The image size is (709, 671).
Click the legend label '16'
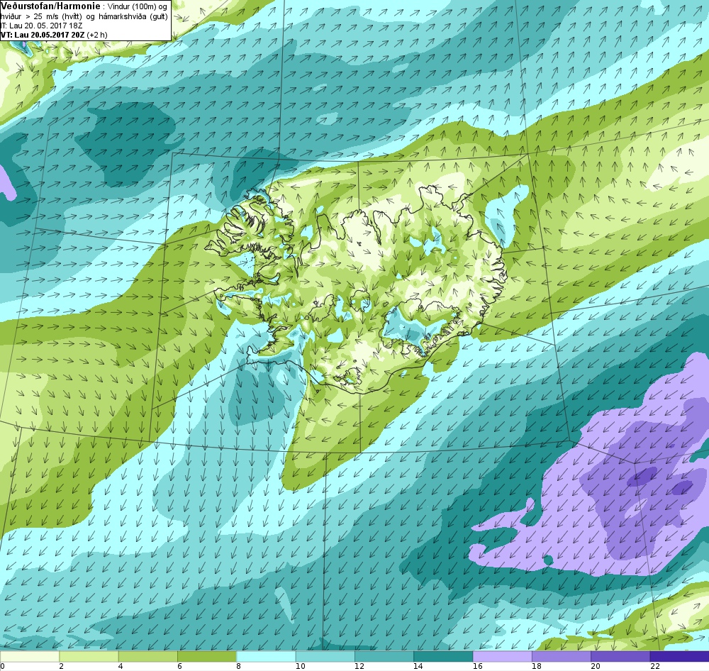pyautogui.click(x=476, y=667)
